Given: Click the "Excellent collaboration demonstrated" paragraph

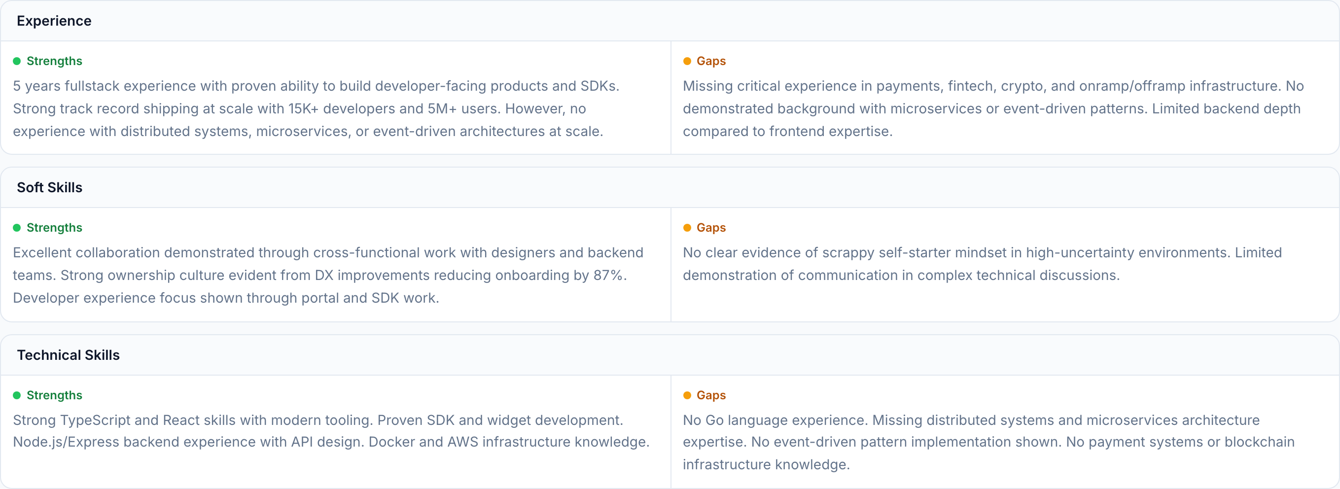Looking at the screenshot, I should (x=328, y=275).
